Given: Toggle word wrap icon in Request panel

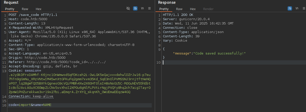Looking at the screenshot, I should pyautogui.click(x=135, y=8).
